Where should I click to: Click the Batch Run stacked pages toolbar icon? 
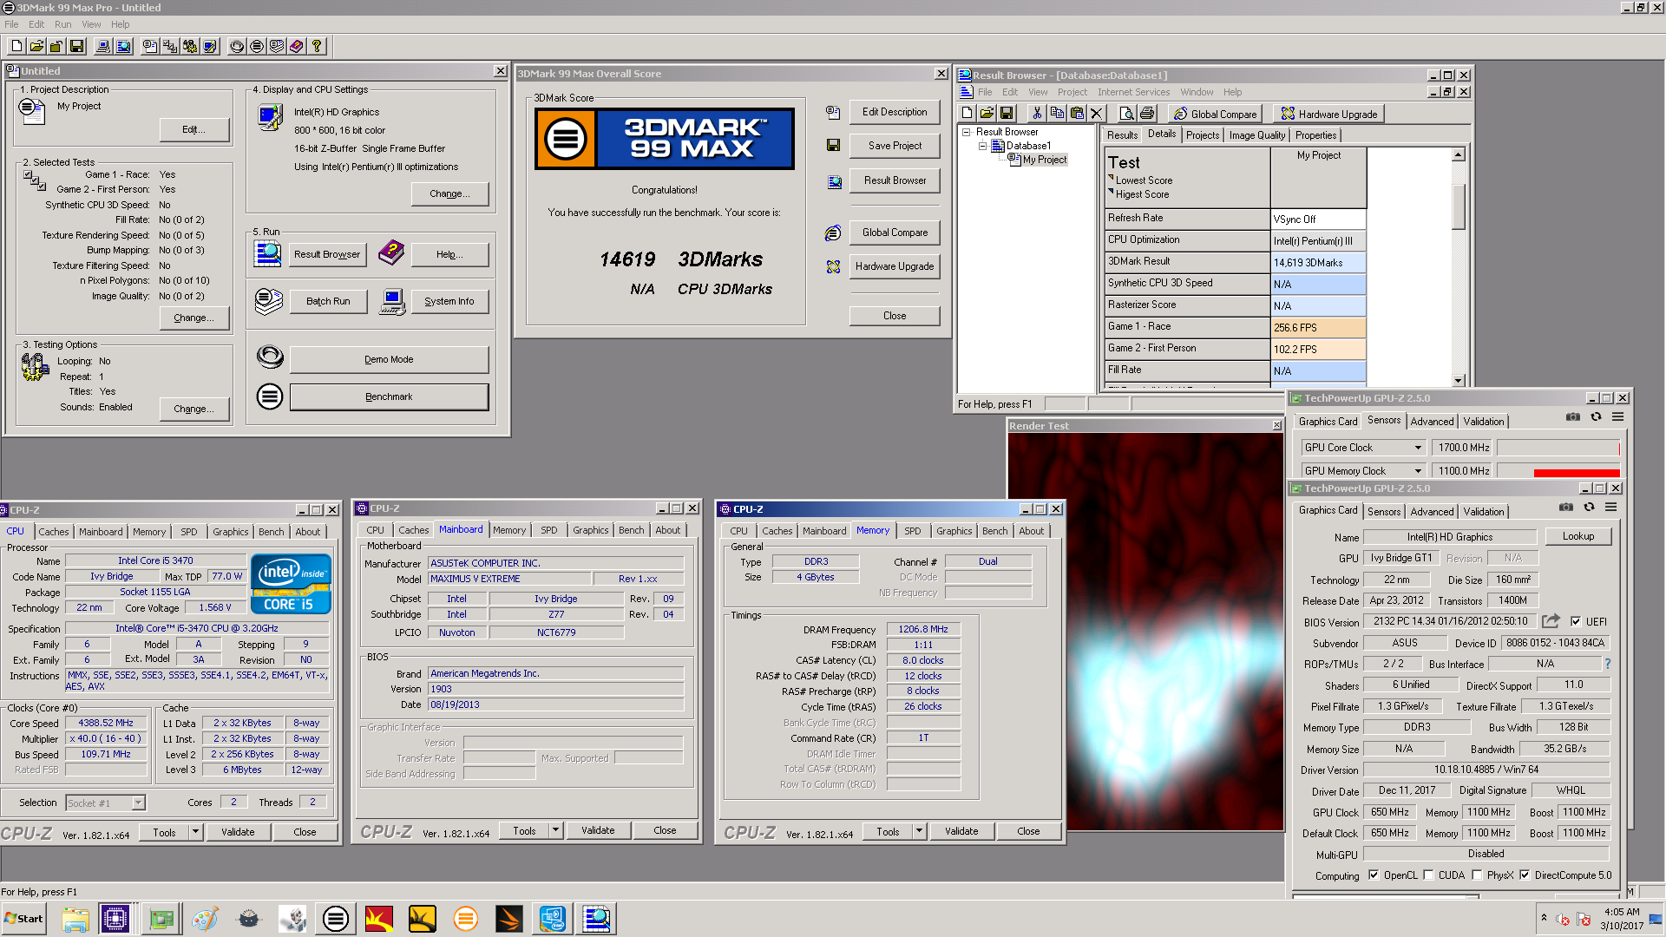tap(277, 46)
